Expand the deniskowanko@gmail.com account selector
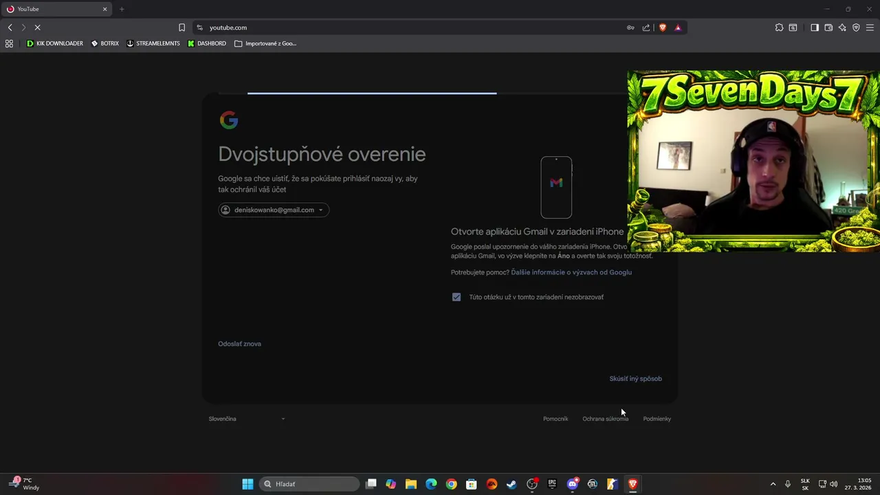880x495 pixels. (274, 210)
